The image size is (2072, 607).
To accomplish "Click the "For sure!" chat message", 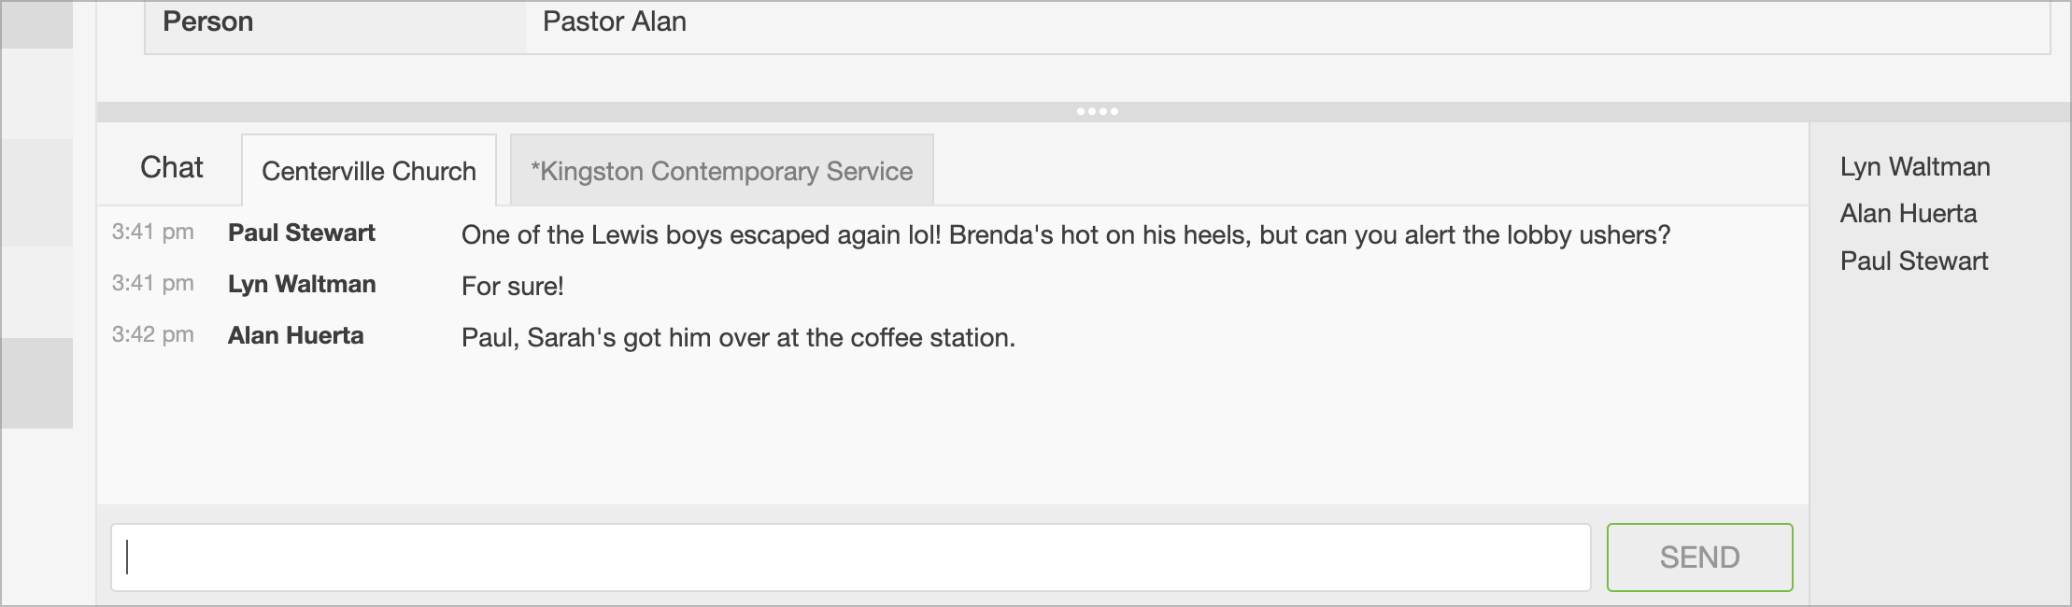I will pyautogui.click(x=512, y=286).
